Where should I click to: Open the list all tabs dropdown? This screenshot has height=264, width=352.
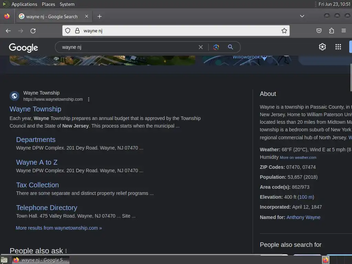pyautogui.click(x=302, y=16)
